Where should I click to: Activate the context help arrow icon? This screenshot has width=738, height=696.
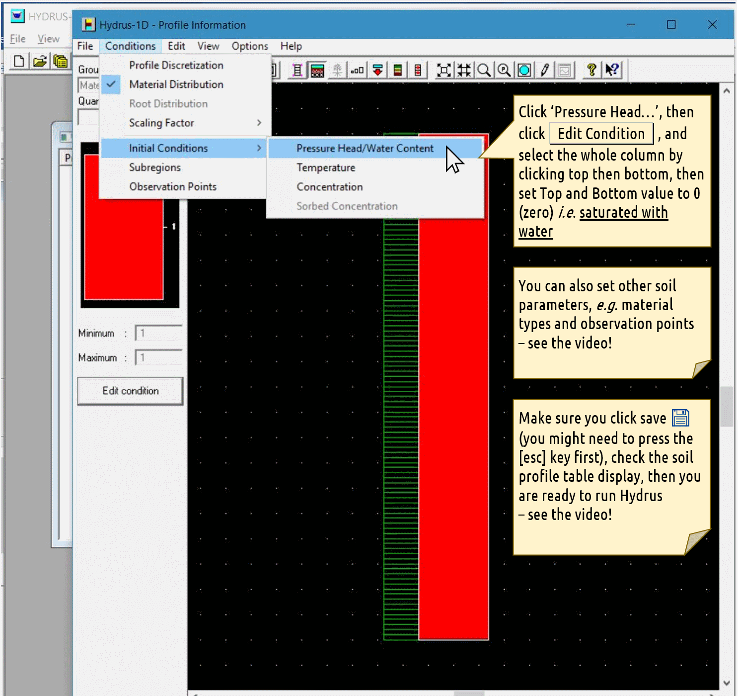coord(612,70)
